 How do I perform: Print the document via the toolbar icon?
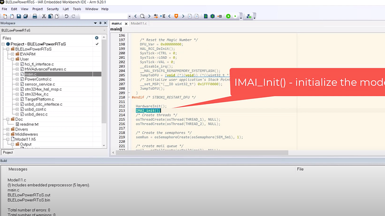tap(35, 16)
